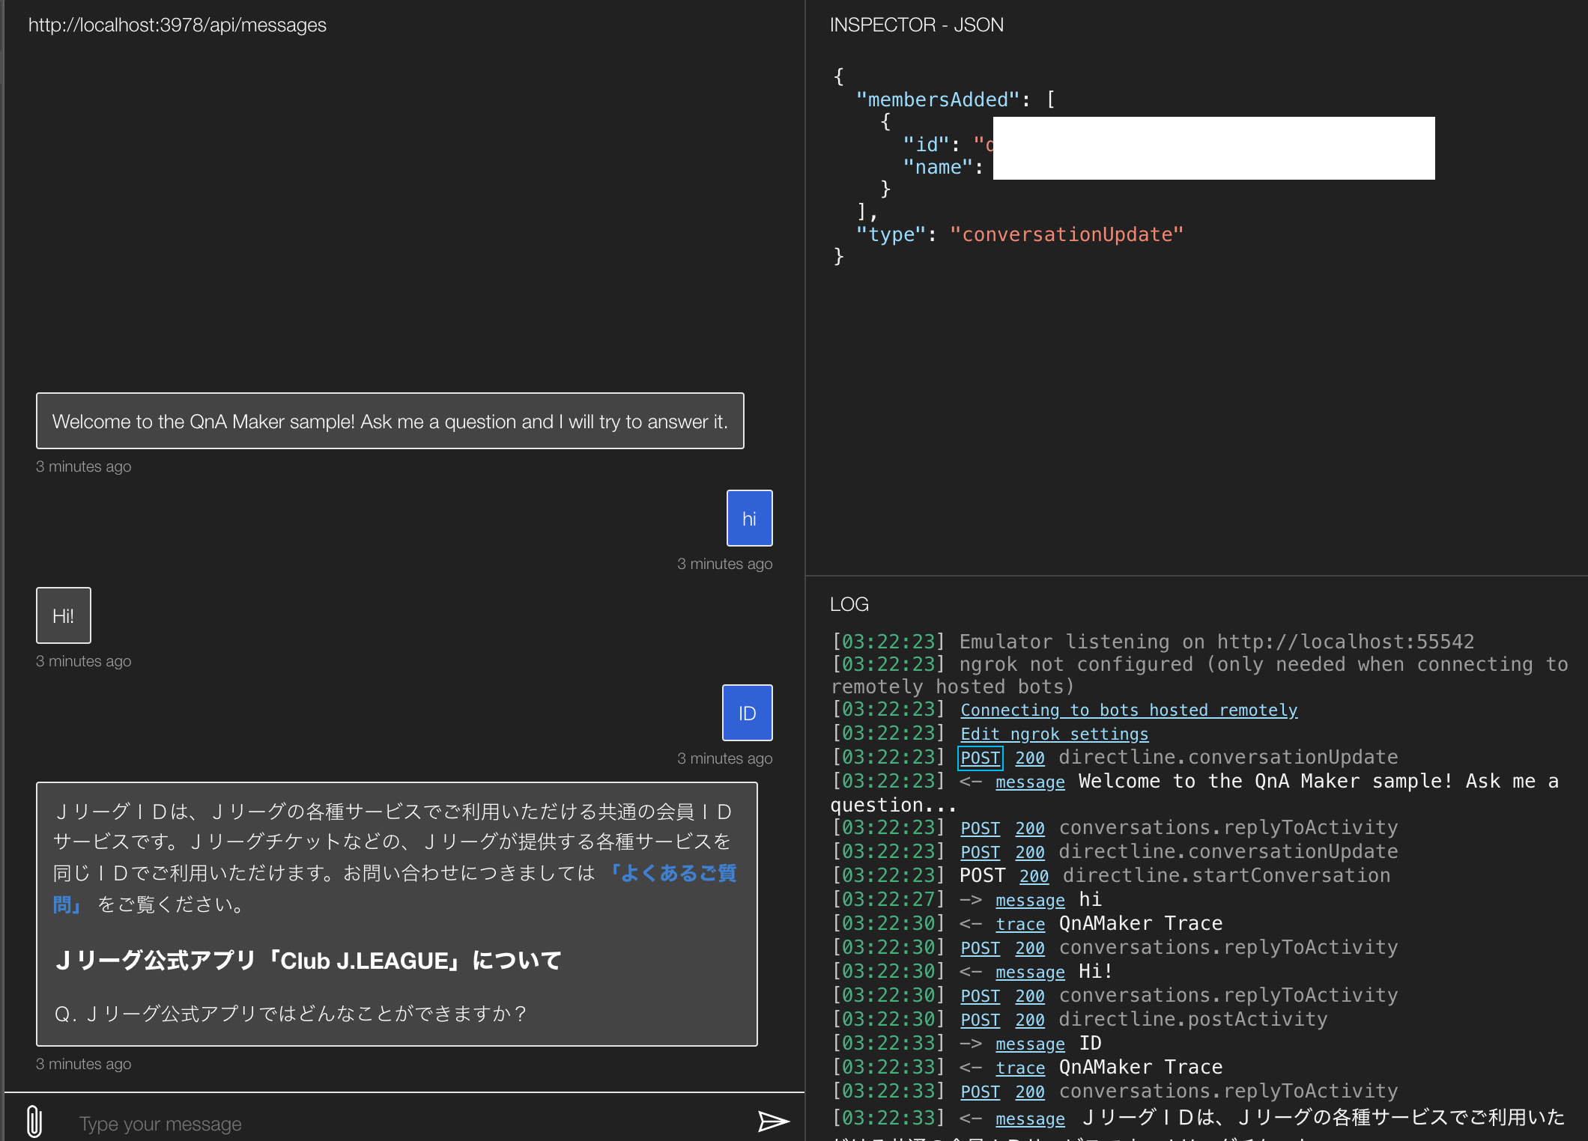
Task: Open the よくあるご質問 hyperlink in bot answer
Action: point(674,873)
